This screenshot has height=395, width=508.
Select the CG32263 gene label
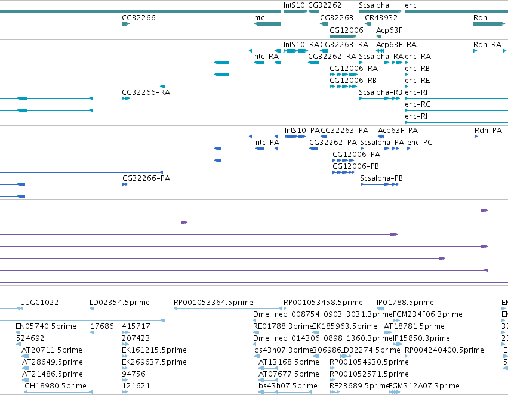[x=337, y=18]
